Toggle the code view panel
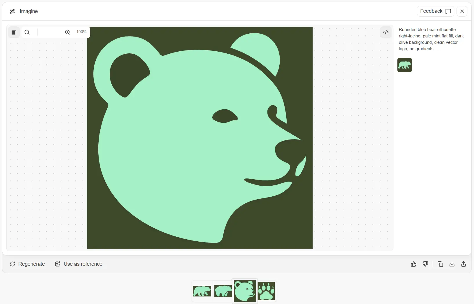Viewport: 474px width, 304px height. (x=386, y=32)
